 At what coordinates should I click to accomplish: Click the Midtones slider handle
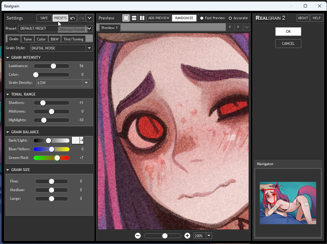(x=51, y=111)
